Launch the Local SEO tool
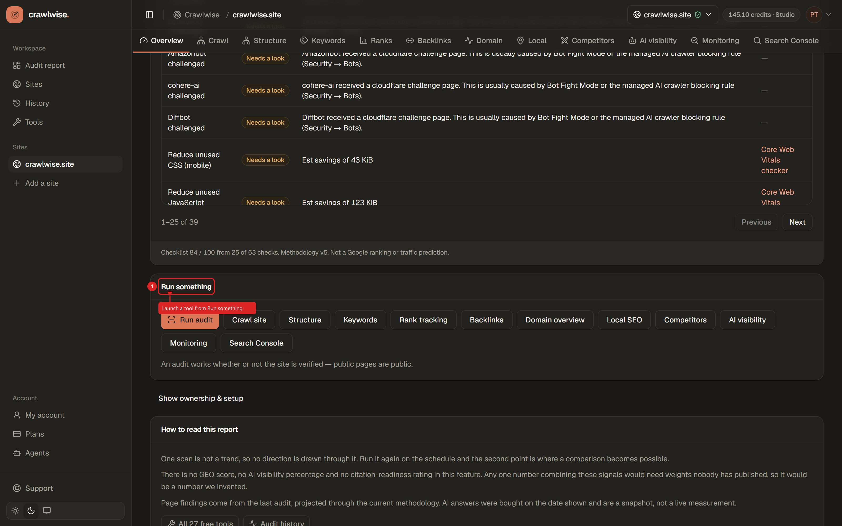 [624, 320]
